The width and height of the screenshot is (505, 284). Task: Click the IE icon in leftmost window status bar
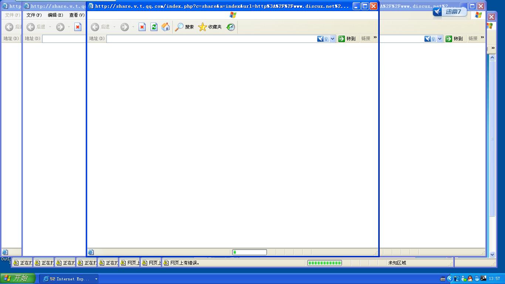click(5, 252)
